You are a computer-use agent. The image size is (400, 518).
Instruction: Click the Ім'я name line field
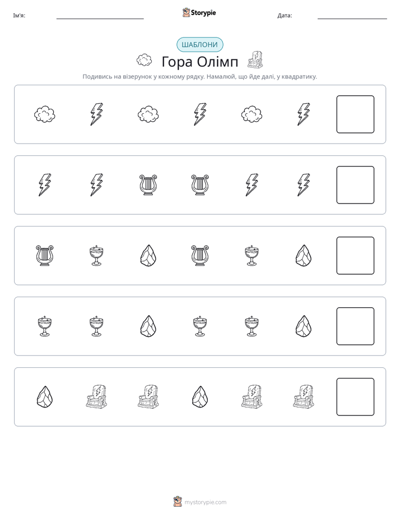[x=100, y=16]
